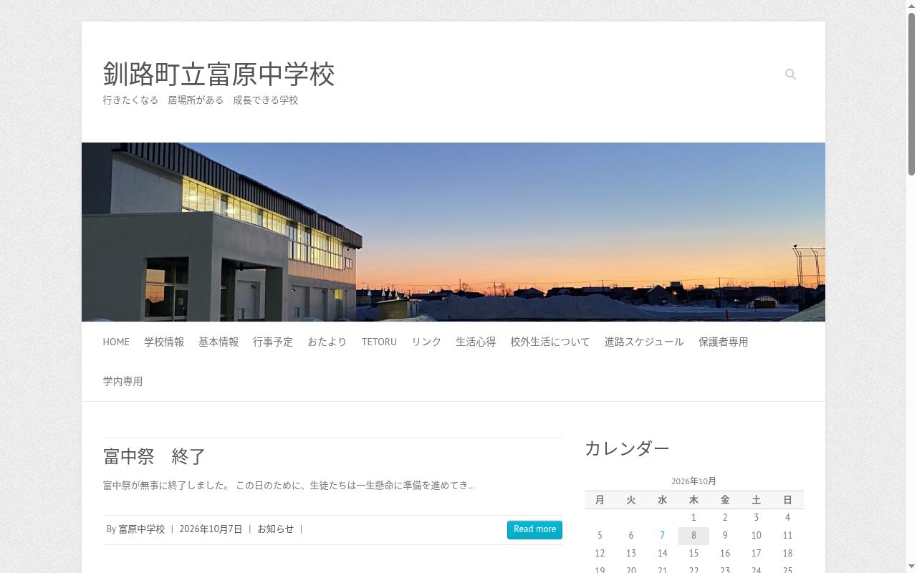The width and height of the screenshot is (917, 573).
Task: Open 学内専用 menu item
Action: 123,382
